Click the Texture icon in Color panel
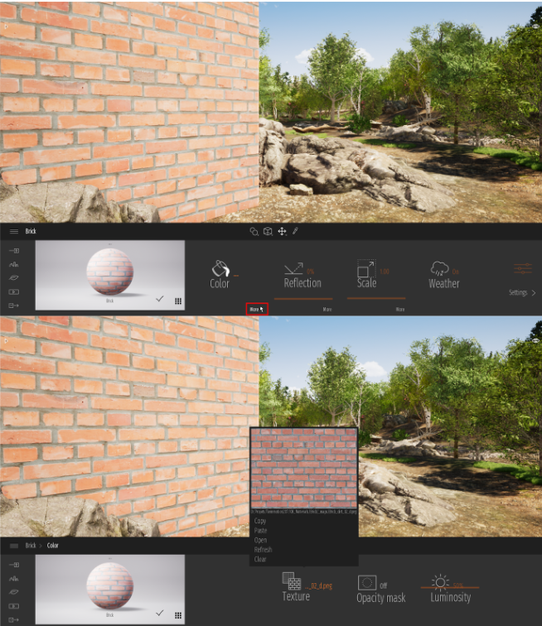Screen dimensions: 542x626 coord(291,580)
